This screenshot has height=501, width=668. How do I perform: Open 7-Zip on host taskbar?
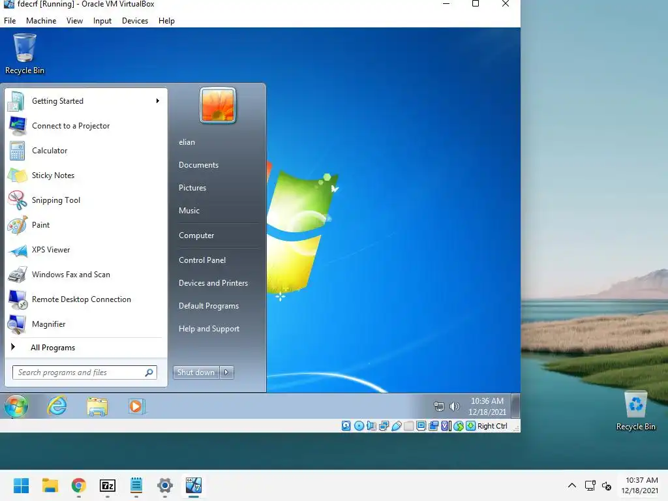pos(108,485)
